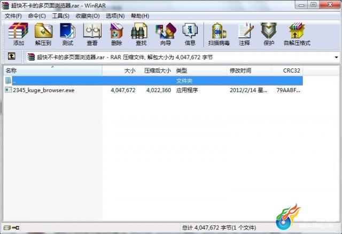342x234 pixels.
Task: Open the 查看 (View) tool
Action: coord(92,34)
